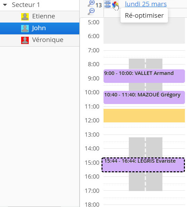The width and height of the screenshot is (187, 207).
Task: Open the VALLET Armand 9:00 appointment
Action: [x=144, y=76]
